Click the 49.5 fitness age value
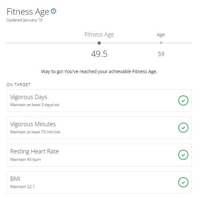The image size is (201, 198). pos(99,54)
